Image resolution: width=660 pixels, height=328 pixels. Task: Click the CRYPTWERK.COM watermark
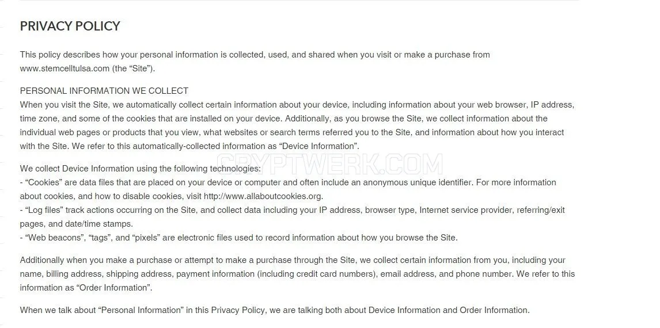[329, 165]
